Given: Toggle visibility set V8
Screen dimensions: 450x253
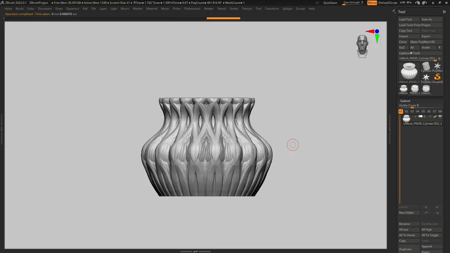Looking at the screenshot, I should [x=440, y=111].
